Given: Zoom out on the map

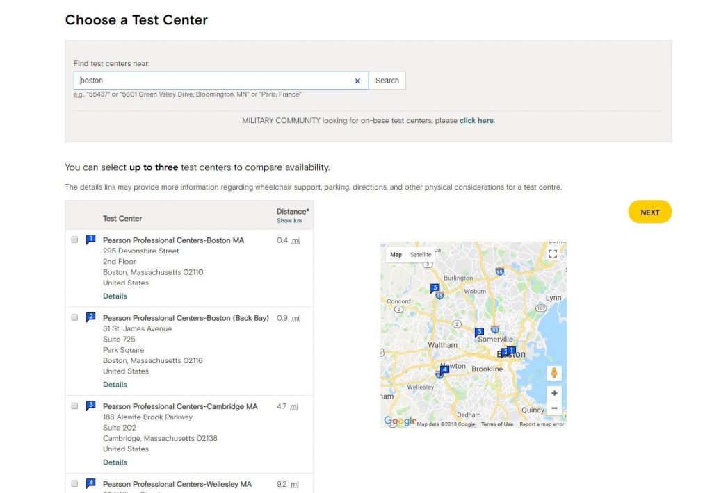Looking at the screenshot, I should pos(554,408).
